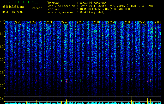Click ICOM IC-575 53.7492 MHz USB text
The image size is (164, 104).
[105, 9]
